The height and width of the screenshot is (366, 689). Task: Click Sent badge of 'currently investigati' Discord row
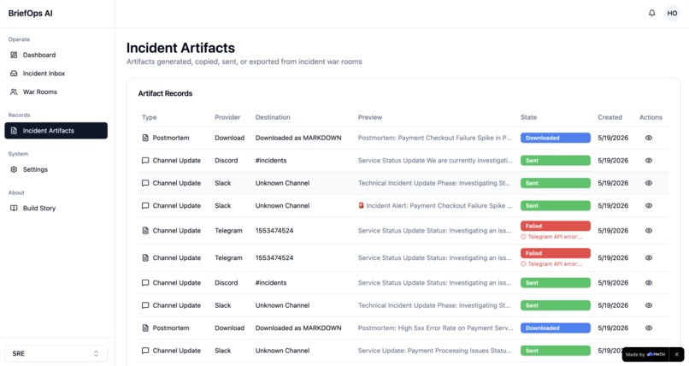pyautogui.click(x=556, y=161)
